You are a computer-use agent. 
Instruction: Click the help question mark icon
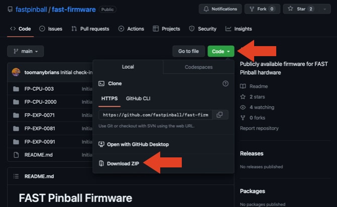coord(225,83)
